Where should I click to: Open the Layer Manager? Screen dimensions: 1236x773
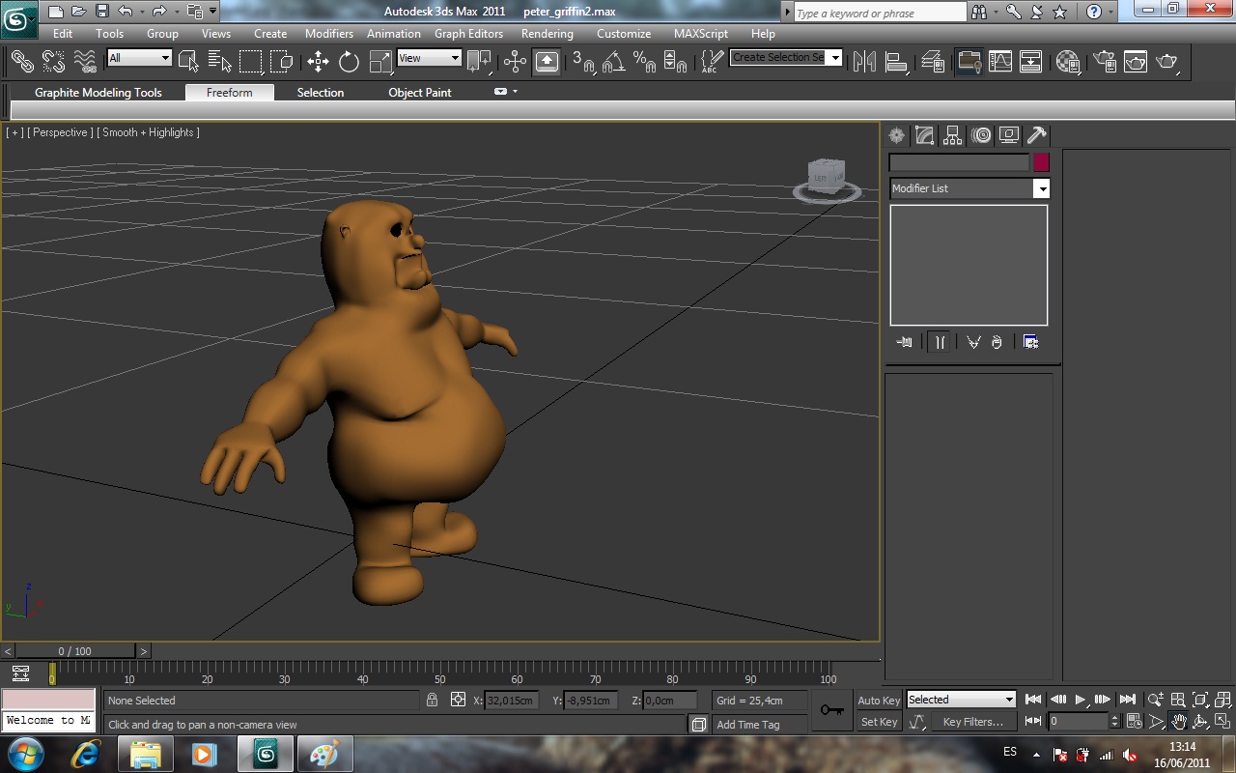[933, 62]
